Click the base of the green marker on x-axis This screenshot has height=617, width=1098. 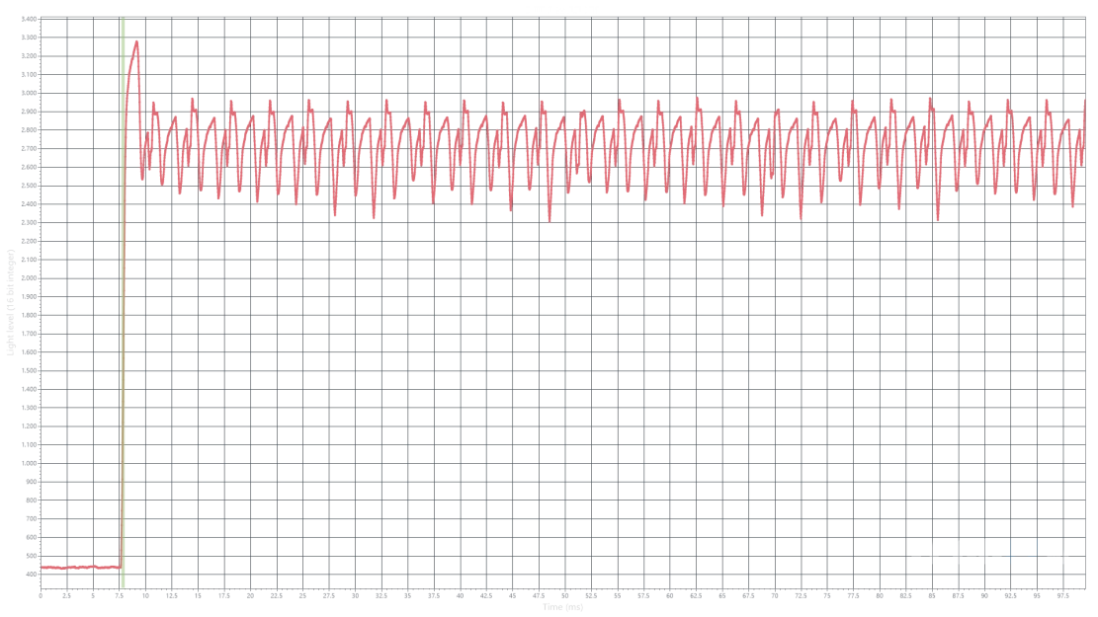[123, 588]
